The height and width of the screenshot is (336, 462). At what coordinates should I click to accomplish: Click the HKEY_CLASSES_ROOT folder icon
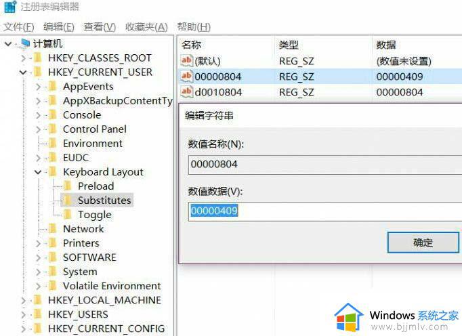(38, 58)
